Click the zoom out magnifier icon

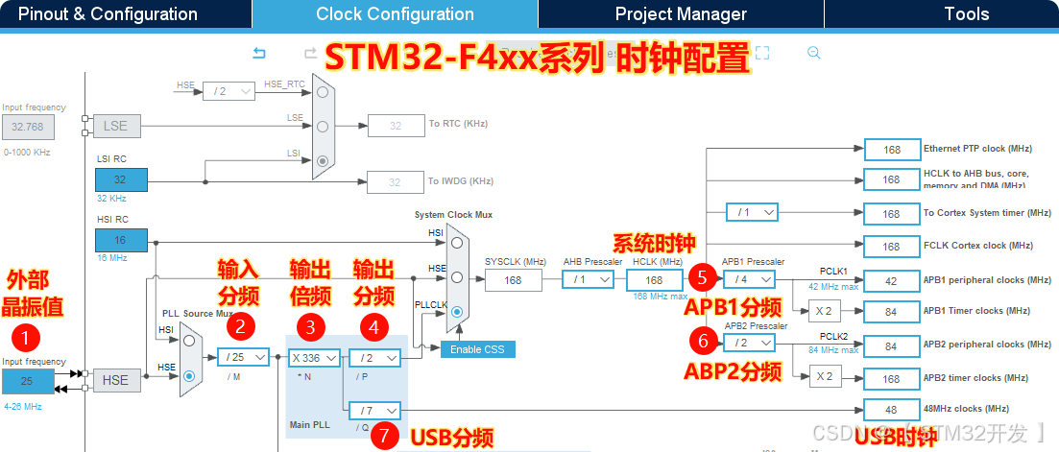pyautogui.click(x=814, y=53)
